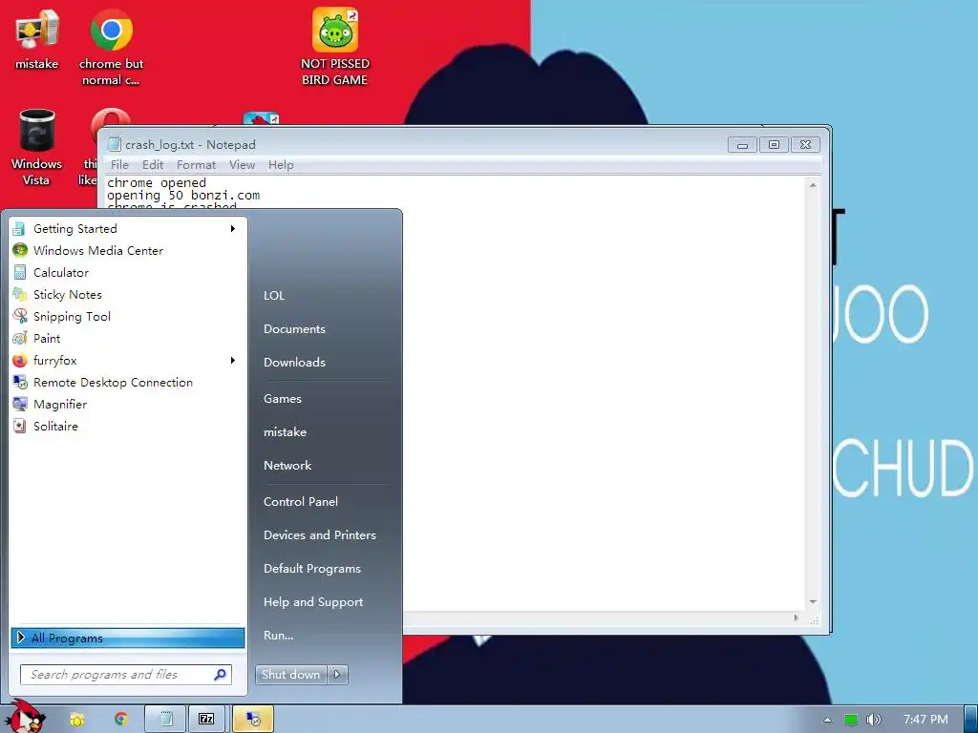978x733 pixels.
Task: Click the 'chrome opened' line in Notepad
Action: pos(157,182)
